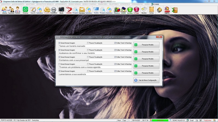Enable Pausar Visualização above 'Contamos com a sua presença!'
This screenshot has height=122, width=218.
click(x=88, y=57)
